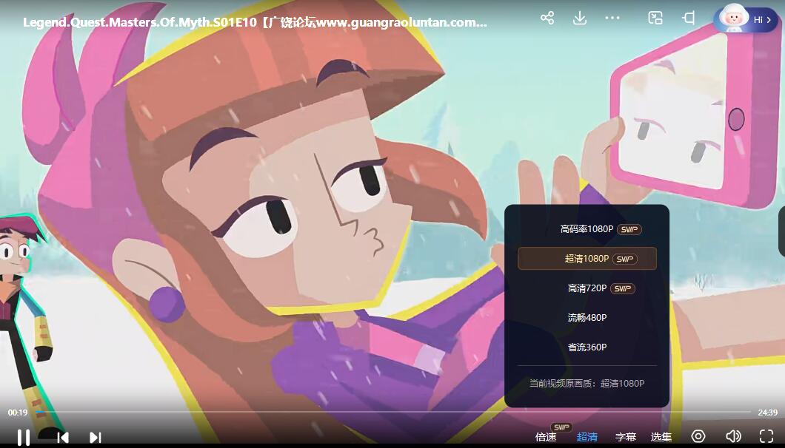Click the video title text

pos(255,22)
